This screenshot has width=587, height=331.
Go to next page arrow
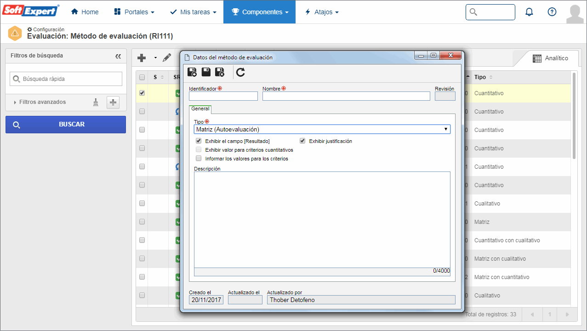click(x=567, y=314)
